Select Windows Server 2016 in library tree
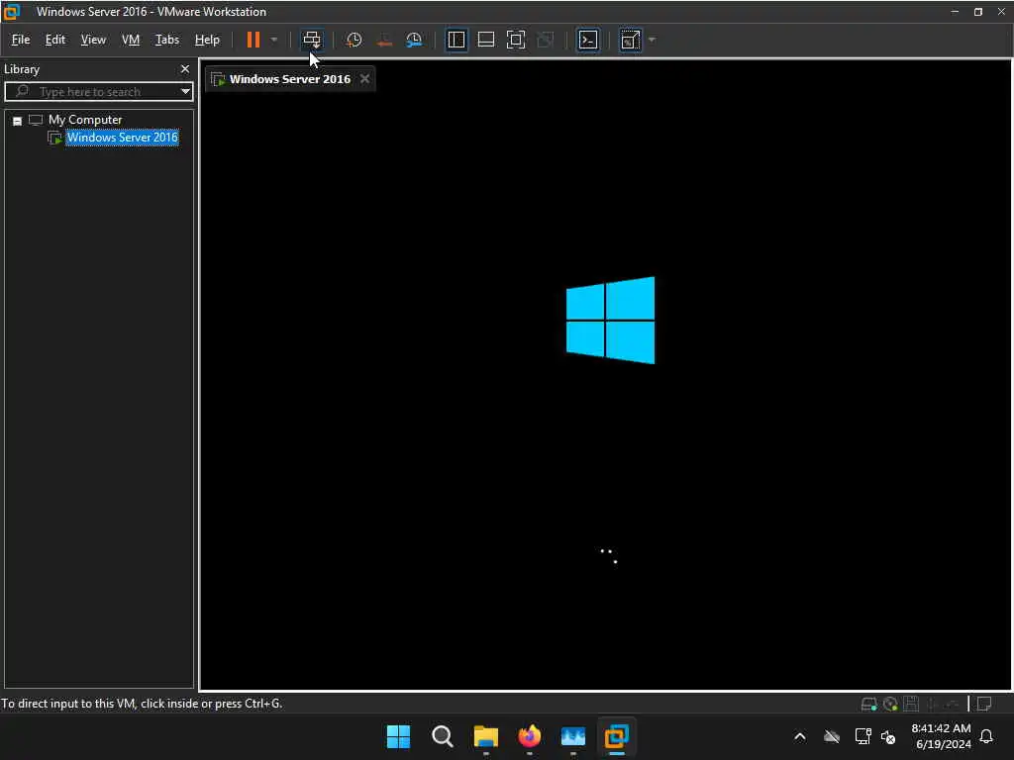 coord(122,138)
